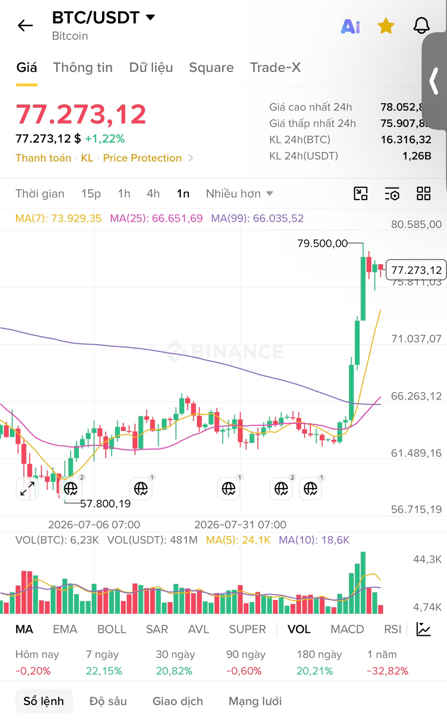Select the VOL sub-indicator
Viewport: 447px width, 720px height.
[299, 629]
